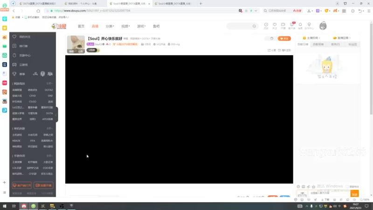Click browser zoom 100% indicator
Image resolution: width=373 pixels, height=210 pixels.
365,200
